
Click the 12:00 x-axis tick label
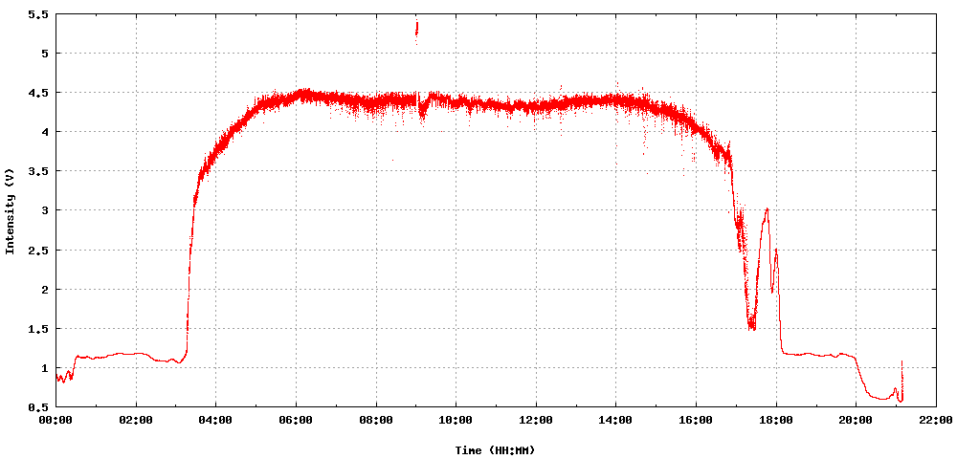[x=536, y=420]
